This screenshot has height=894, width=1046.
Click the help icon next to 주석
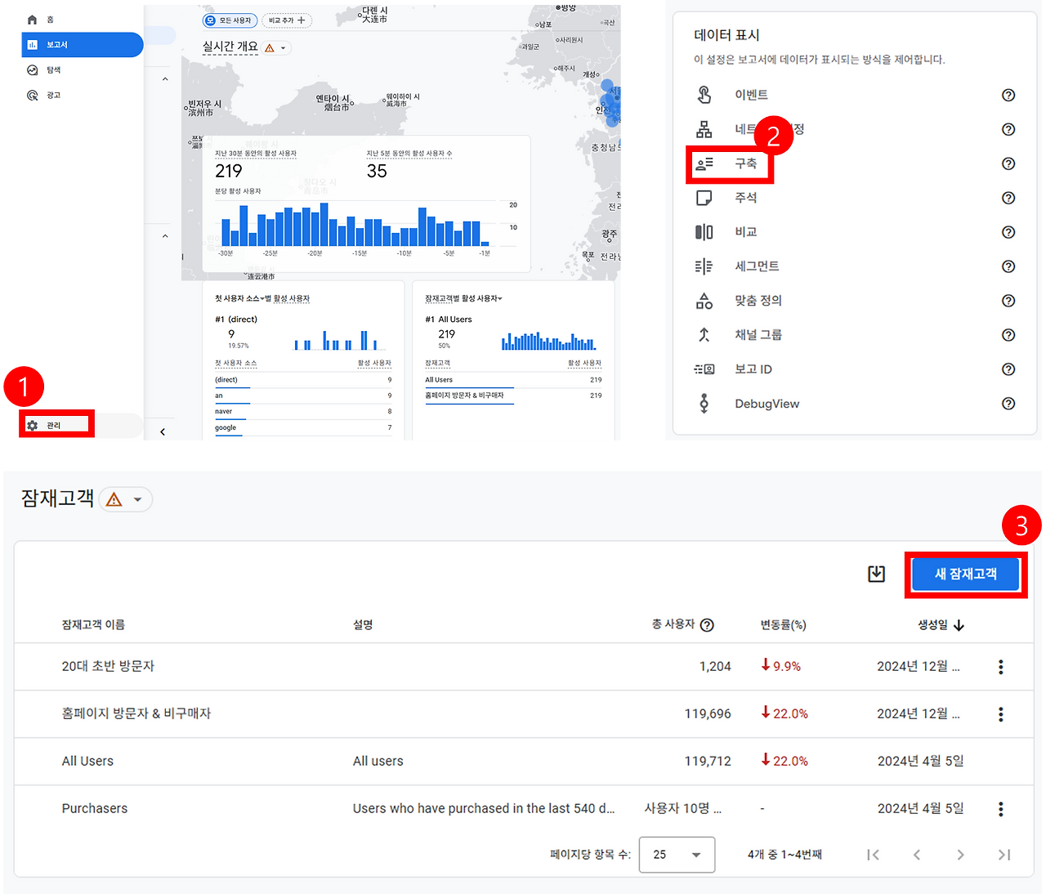pyautogui.click(x=1008, y=198)
